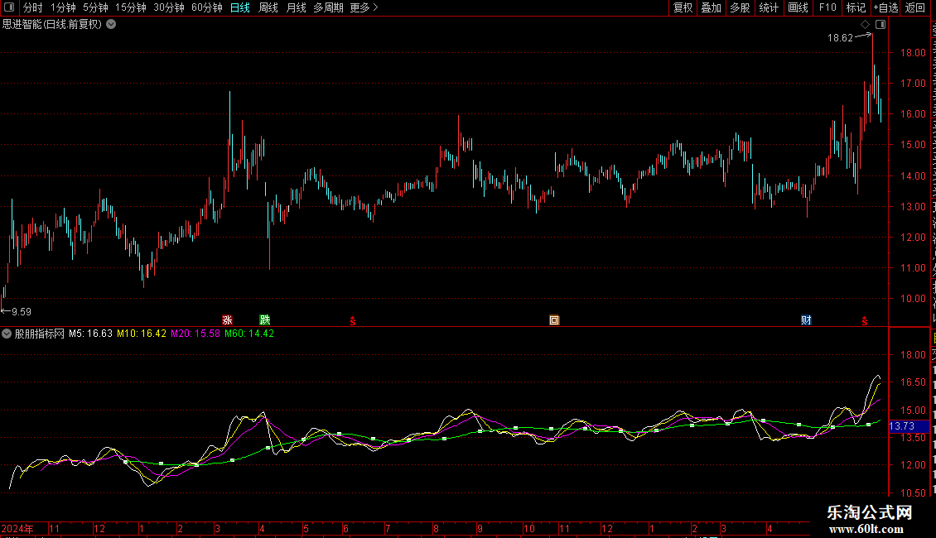Click the red 涨 marker icon
The height and width of the screenshot is (538, 936).
[x=227, y=320]
